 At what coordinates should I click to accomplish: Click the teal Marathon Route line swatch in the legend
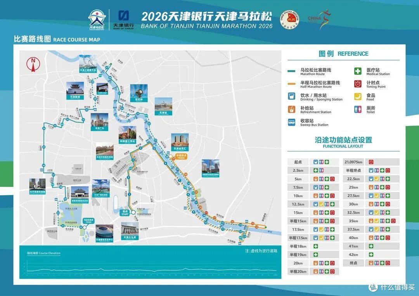point(291,71)
